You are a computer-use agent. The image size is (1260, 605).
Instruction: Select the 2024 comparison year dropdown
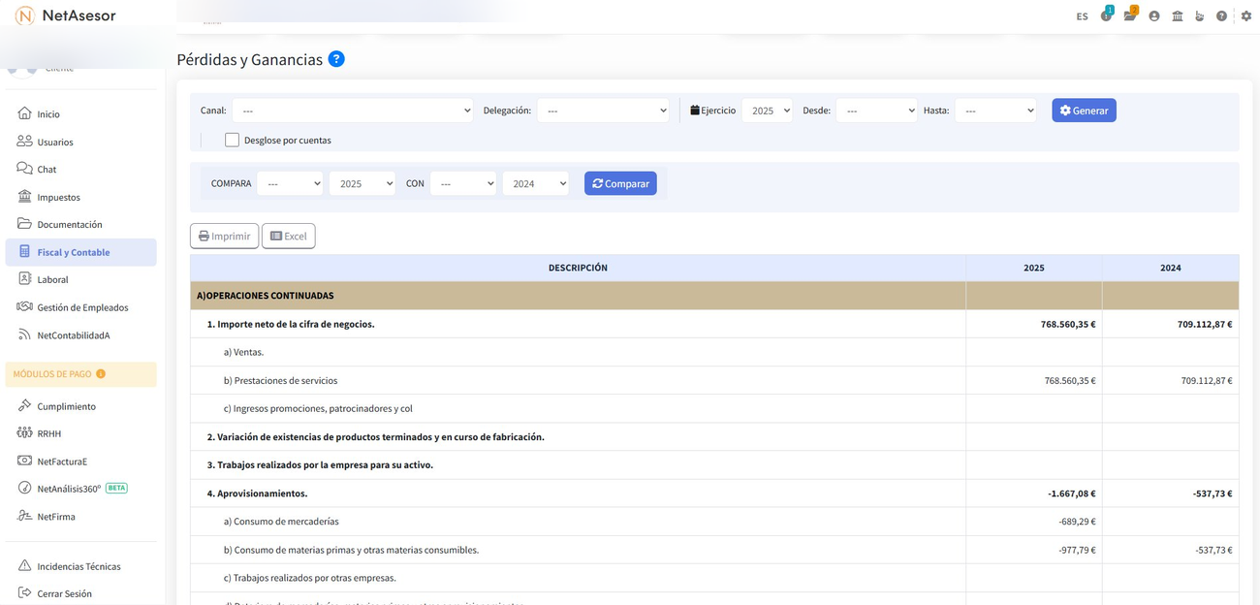pos(535,183)
